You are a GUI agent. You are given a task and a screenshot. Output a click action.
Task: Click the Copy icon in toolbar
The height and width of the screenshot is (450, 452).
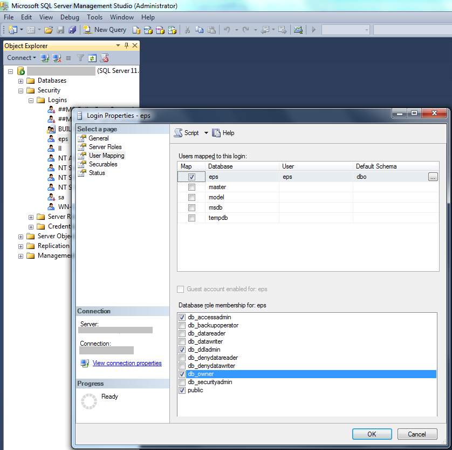[199, 30]
